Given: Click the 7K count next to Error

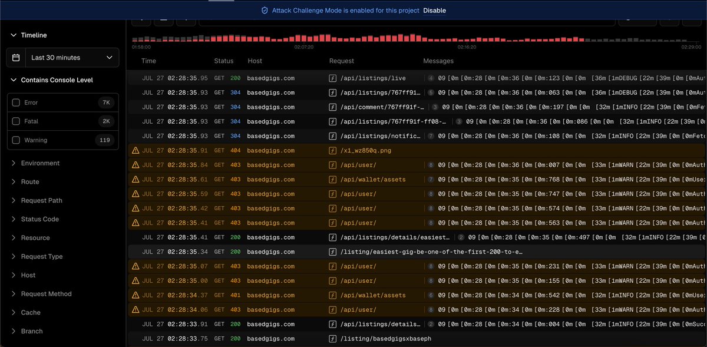Looking at the screenshot, I should coord(106,103).
